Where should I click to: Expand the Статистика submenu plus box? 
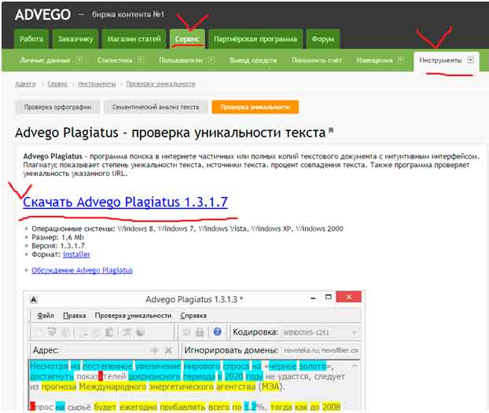pos(141,60)
